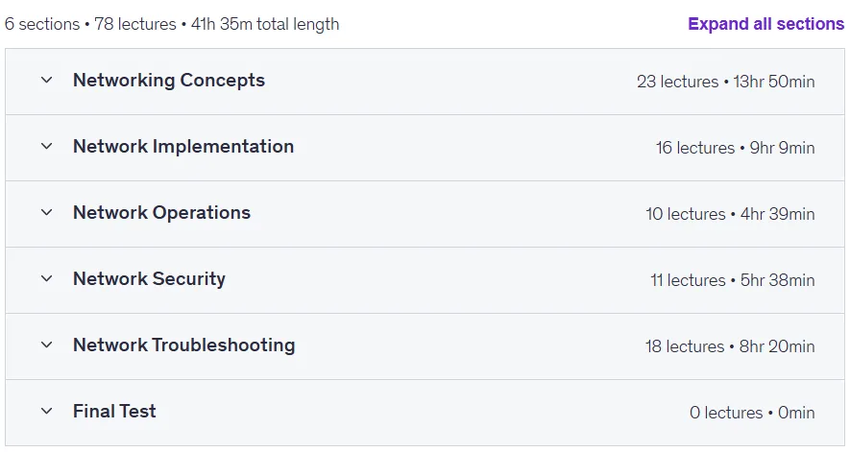Select the 18 lectures 8hr 20min label
The height and width of the screenshot is (452, 850).
pyautogui.click(x=730, y=346)
